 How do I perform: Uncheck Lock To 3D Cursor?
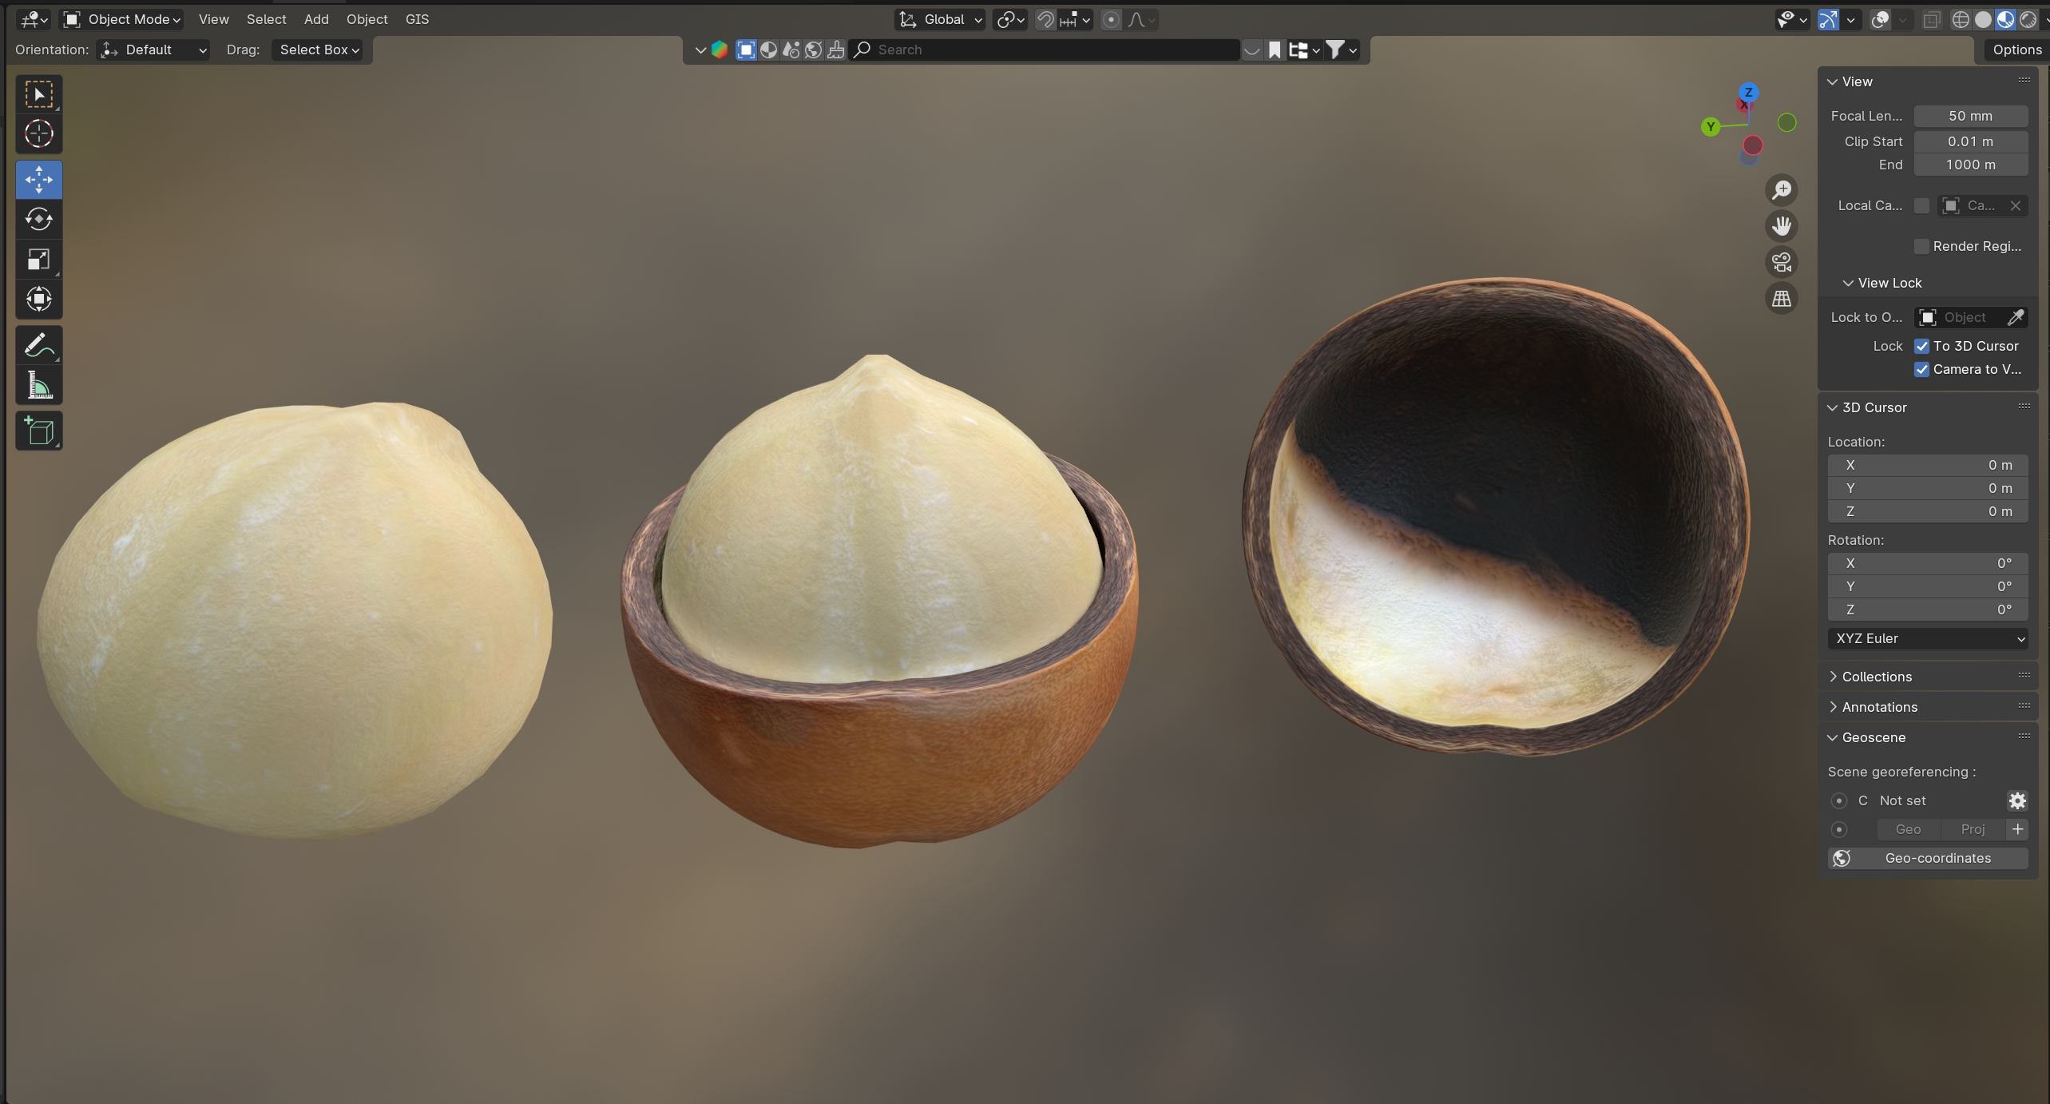[1921, 346]
